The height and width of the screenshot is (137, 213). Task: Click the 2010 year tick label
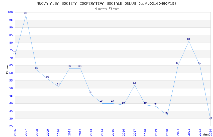(x=58, y=132)
